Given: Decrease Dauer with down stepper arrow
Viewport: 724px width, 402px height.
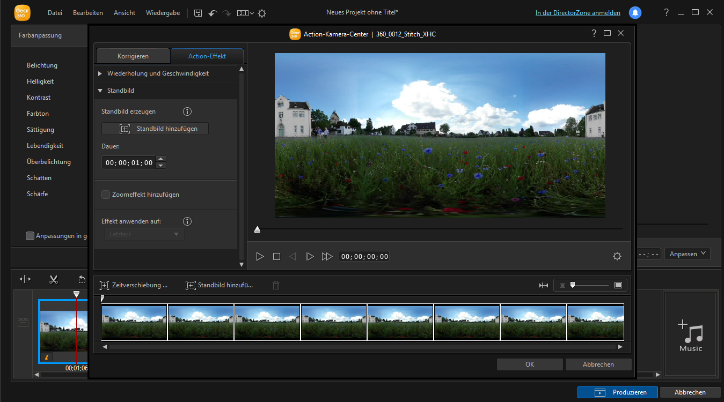Looking at the screenshot, I should tap(161, 166).
